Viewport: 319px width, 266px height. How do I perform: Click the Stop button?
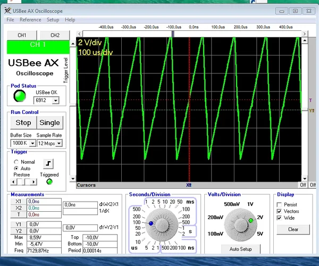(23, 122)
